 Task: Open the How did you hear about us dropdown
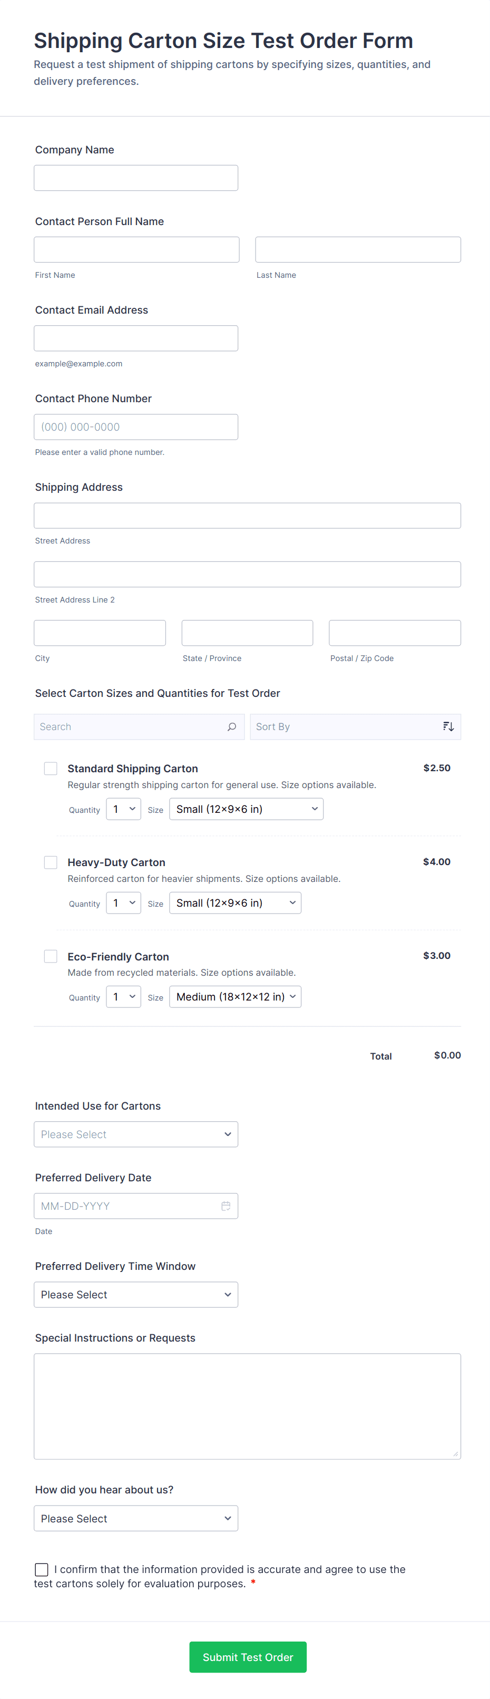tap(136, 1518)
